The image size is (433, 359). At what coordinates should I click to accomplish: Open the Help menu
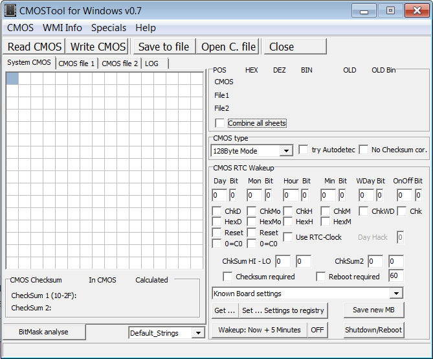[145, 28]
